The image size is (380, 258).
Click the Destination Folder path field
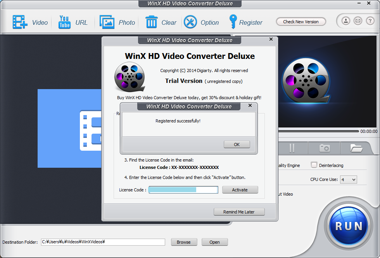pyautogui.click(x=103, y=242)
